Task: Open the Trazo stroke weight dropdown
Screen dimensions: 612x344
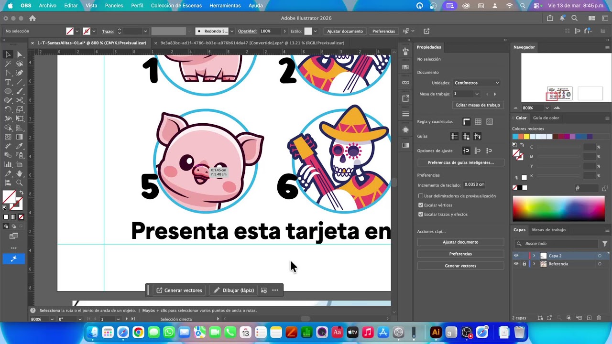Action: tap(145, 31)
